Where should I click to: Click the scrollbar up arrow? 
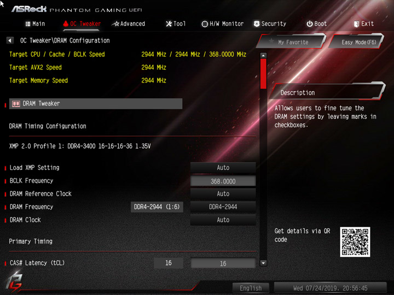pos(263,55)
